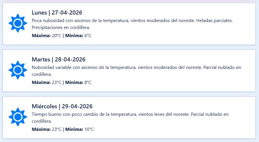The height and width of the screenshot is (142, 259).
Task: Click the date 29-04-2026 in Miércoles heading
Action: 77,106
